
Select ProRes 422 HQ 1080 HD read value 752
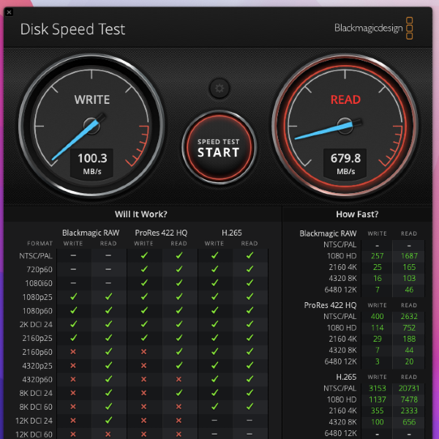(x=409, y=328)
